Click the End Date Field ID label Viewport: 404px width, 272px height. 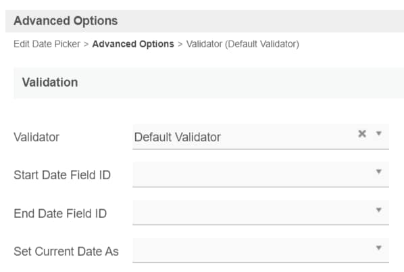(x=60, y=213)
